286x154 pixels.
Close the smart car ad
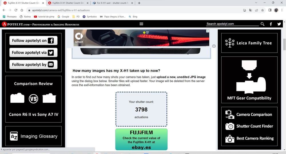point(208,31)
